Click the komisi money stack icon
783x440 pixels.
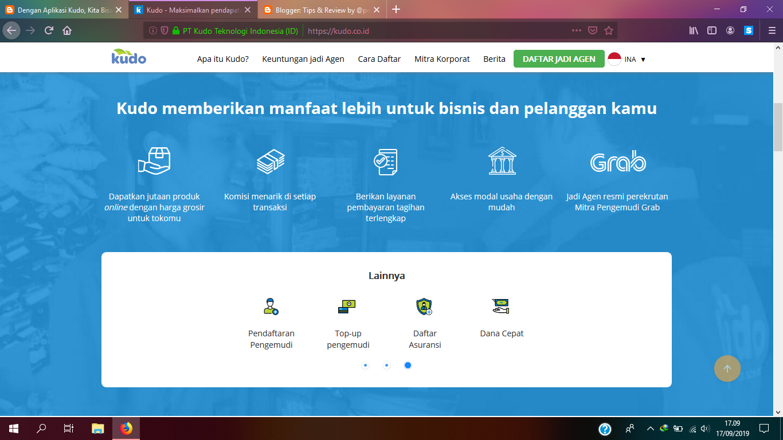(270, 161)
